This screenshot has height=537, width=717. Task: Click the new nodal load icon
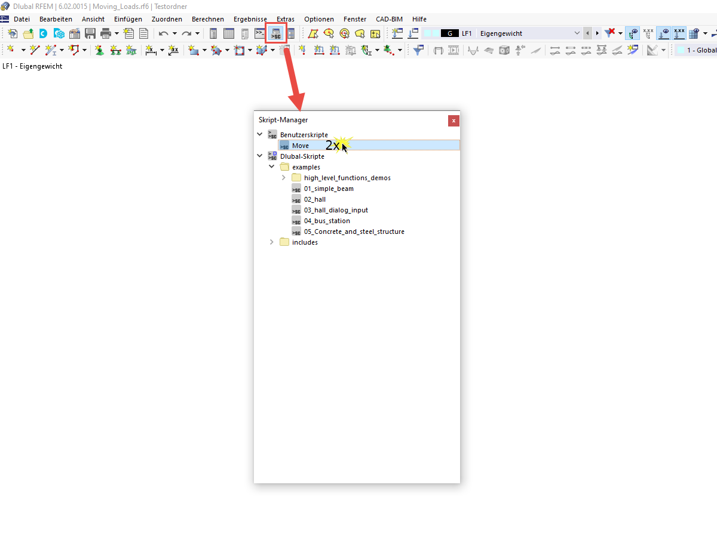coord(302,50)
